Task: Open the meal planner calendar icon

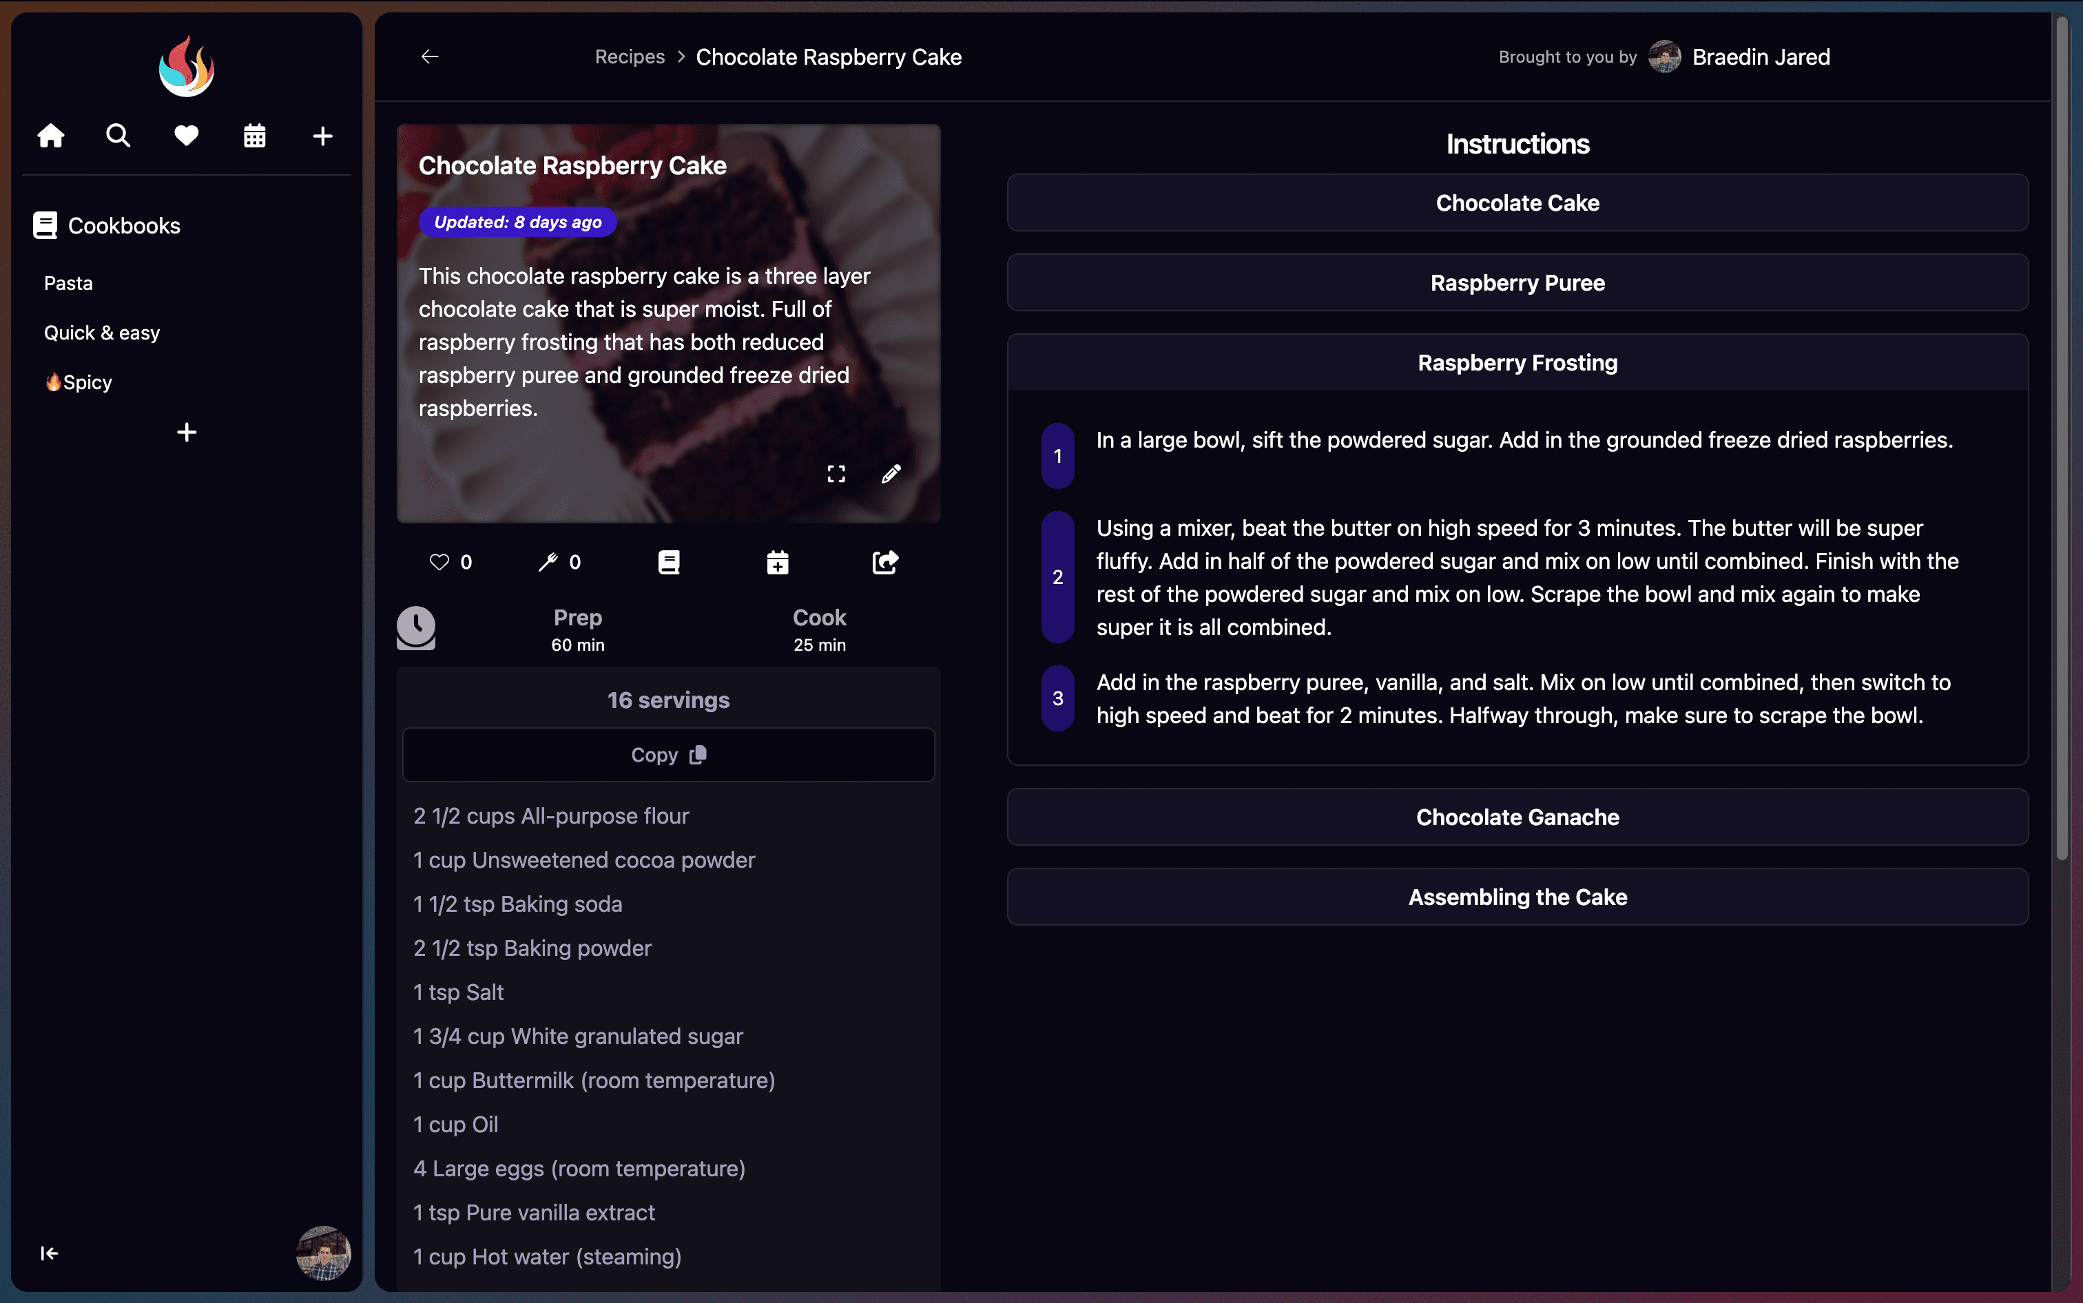Action: (x=254, y=135)
